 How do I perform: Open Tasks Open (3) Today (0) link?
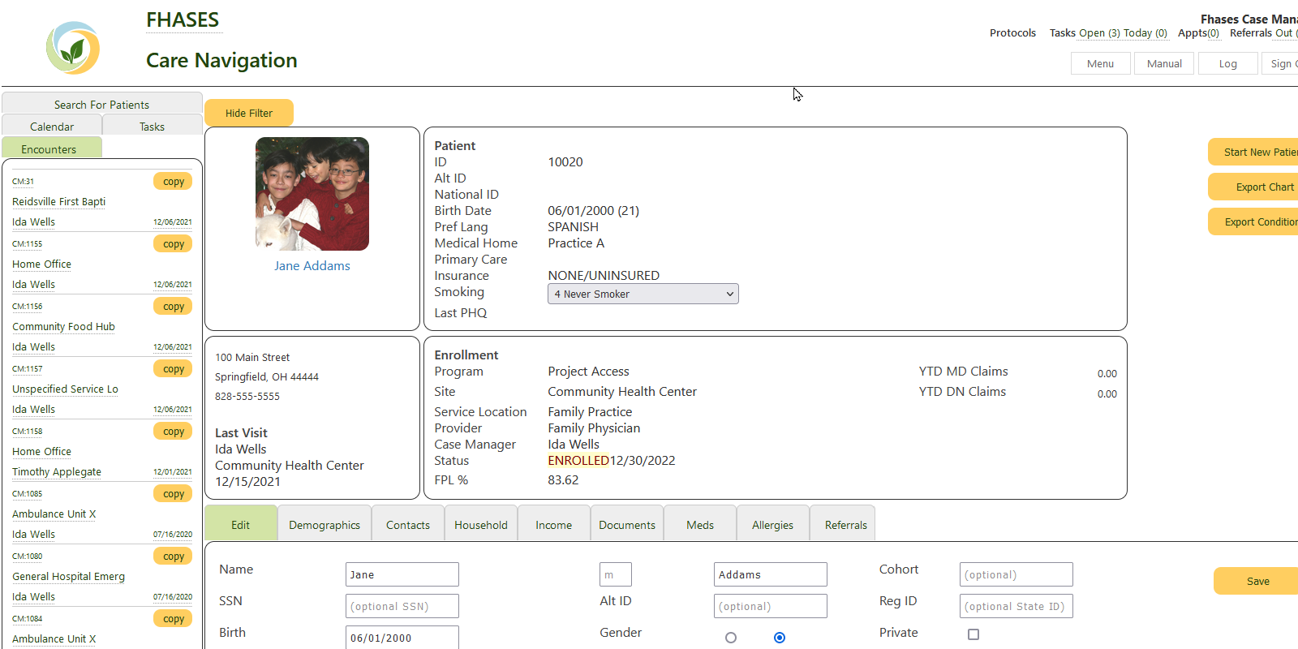(x=1108, y=33)
